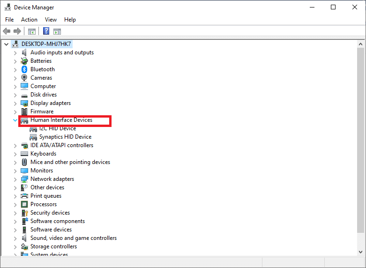Screen dimensions: 366x268
Task: Collapse the DESKTOP-MHJ7HK7 root node
Action: [x=6, y=44]
